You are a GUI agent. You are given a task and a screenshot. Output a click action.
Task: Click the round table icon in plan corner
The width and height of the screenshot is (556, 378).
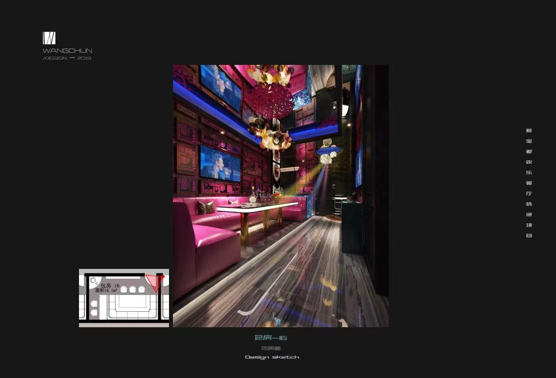click(93, 280)
